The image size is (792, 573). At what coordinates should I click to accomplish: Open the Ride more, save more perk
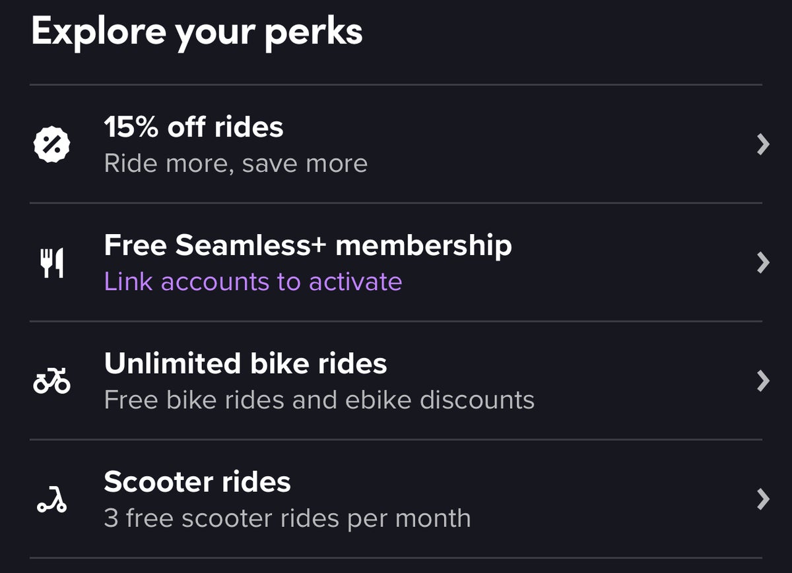[236, 163]
